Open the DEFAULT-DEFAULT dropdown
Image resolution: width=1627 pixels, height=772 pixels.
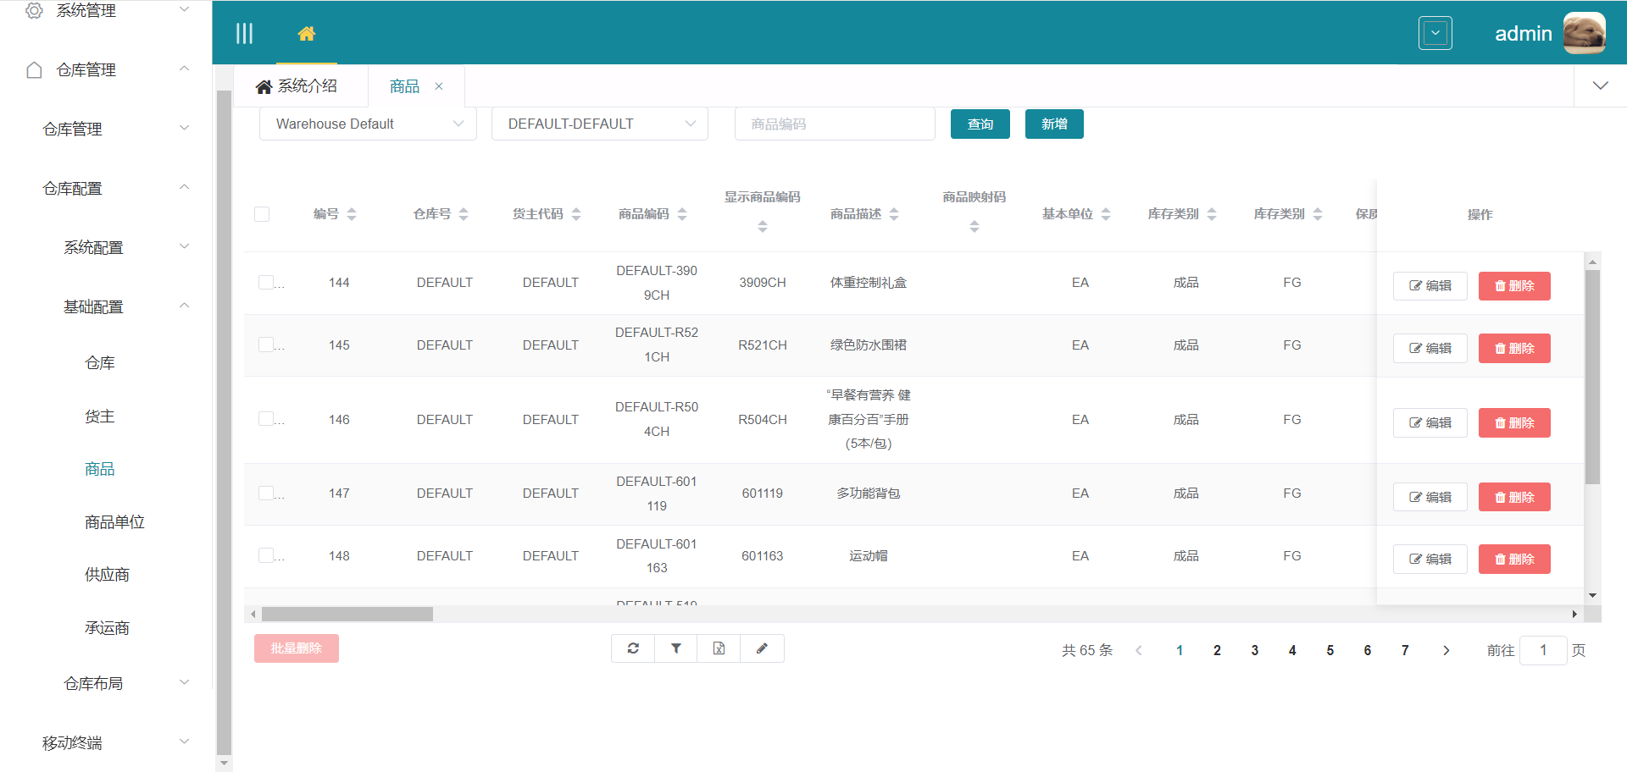[x=599, y=124]
